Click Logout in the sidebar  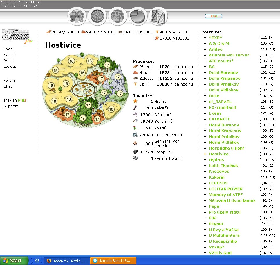(10, 66)
